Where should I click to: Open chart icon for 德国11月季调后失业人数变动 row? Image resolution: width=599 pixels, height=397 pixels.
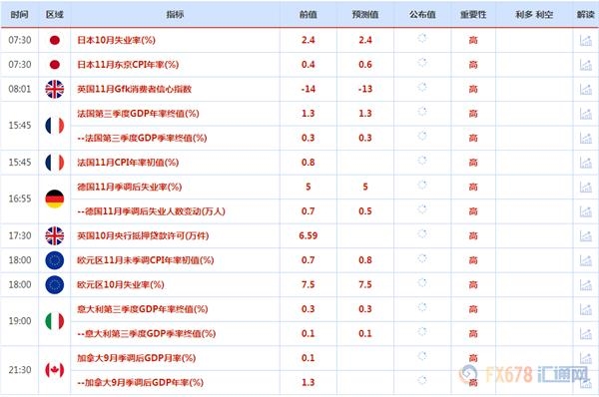click(586, 211)
